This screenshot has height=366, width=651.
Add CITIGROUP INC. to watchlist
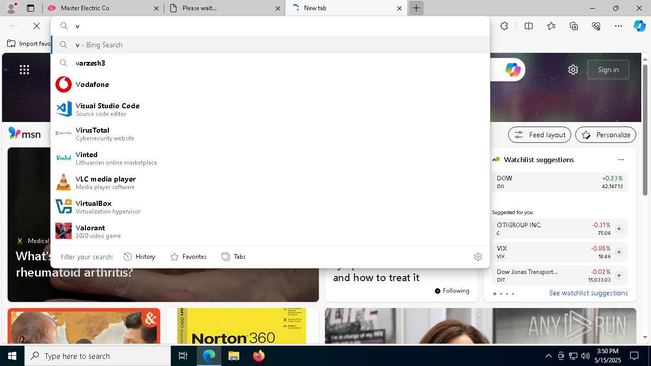coord(619,229)
